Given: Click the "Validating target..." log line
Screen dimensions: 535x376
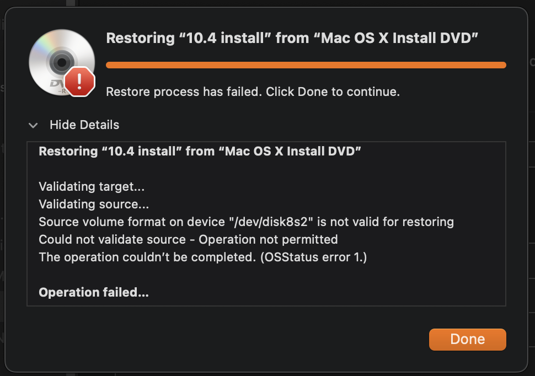Looking at the screenshot, I should [92, 187].
